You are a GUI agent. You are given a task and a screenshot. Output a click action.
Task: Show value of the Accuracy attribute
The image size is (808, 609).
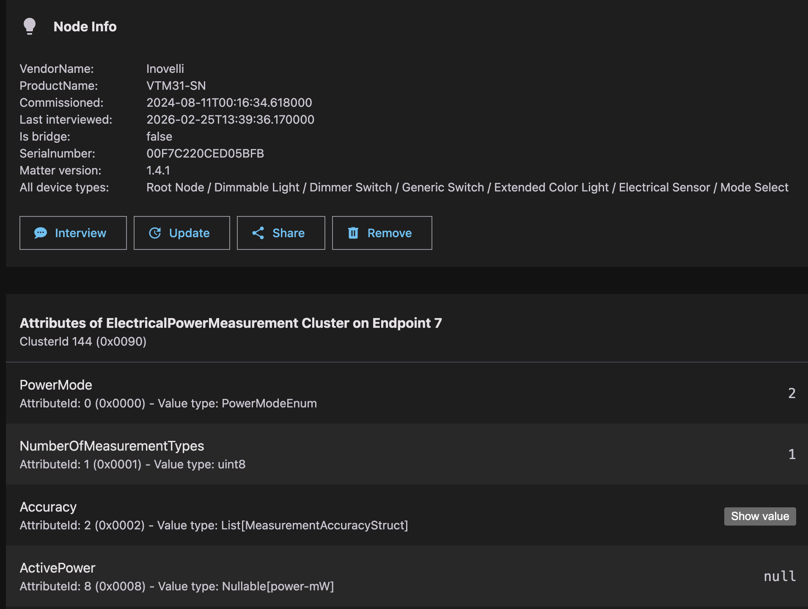click(760, 516)
